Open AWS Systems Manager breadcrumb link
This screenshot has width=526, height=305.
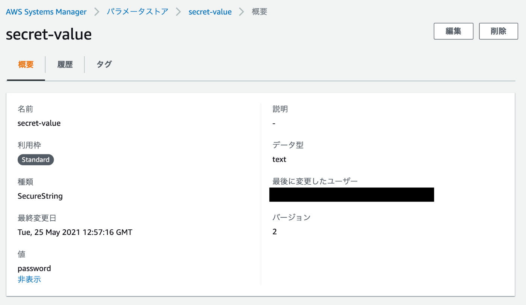click(x=46, y=12)
